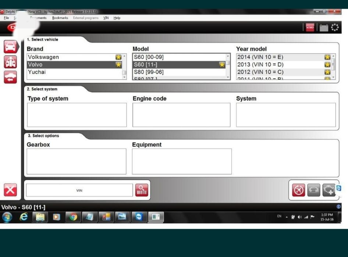The width and height of the screenshot is (348, 257).
Task: Click the gray vehicle connect icon
Action: pos(313,190)
